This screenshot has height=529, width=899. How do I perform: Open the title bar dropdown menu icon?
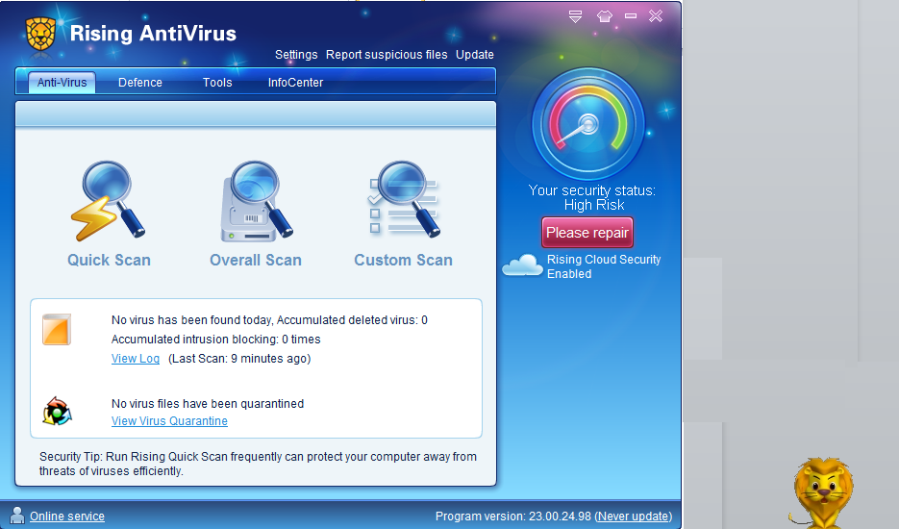point(576,16)
